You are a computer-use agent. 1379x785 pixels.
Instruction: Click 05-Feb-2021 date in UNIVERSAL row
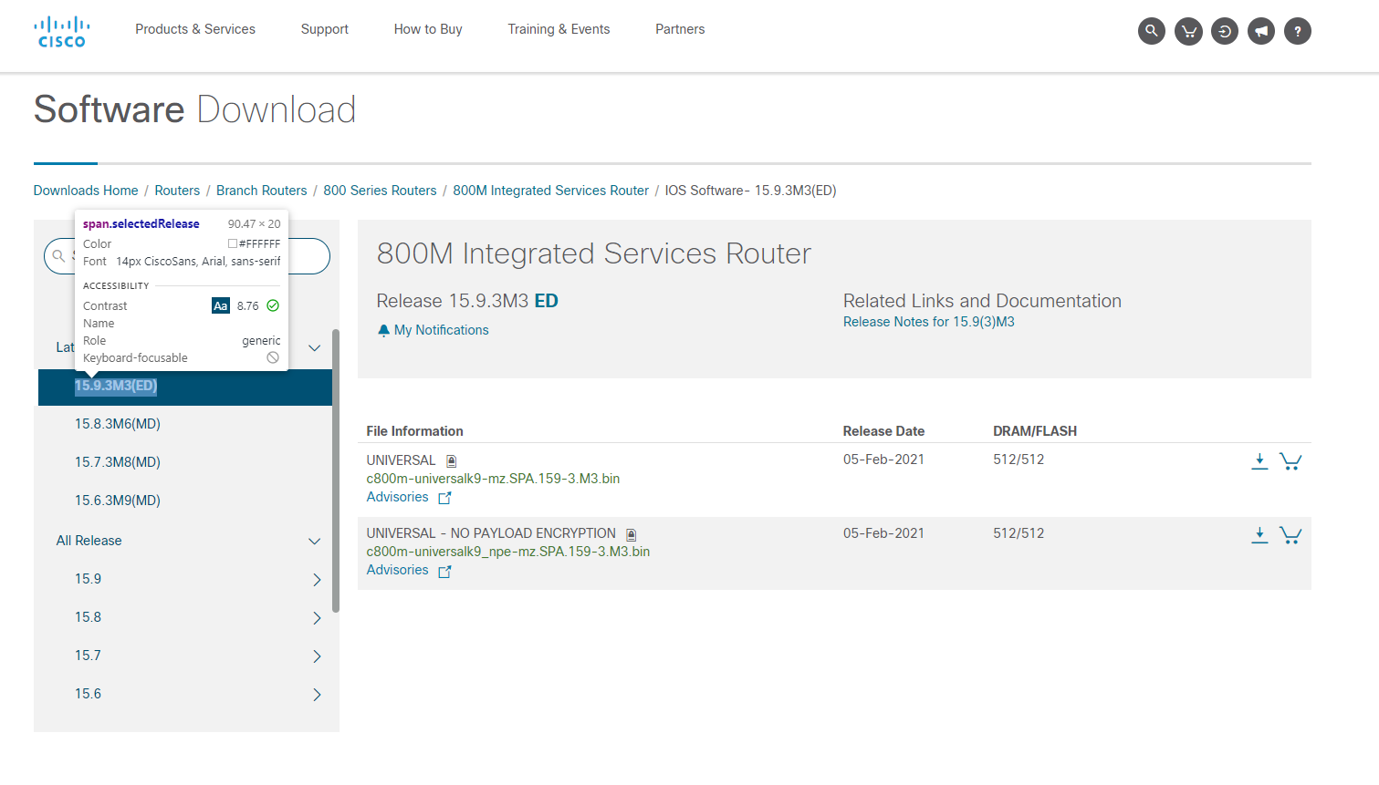pyautogui.click(x=883, y=460)
